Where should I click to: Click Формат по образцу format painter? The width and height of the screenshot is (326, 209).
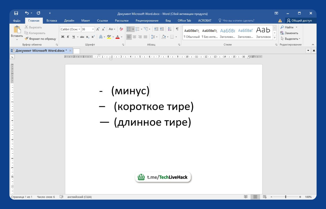point(40,39)
